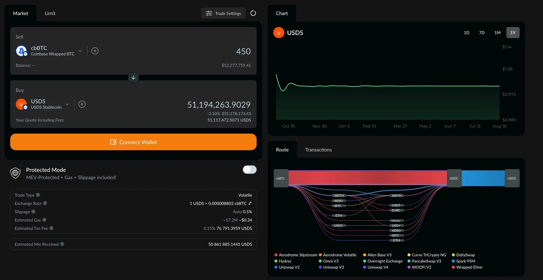
Task: Switch to the Limit tab
Action: click(50, 13)
